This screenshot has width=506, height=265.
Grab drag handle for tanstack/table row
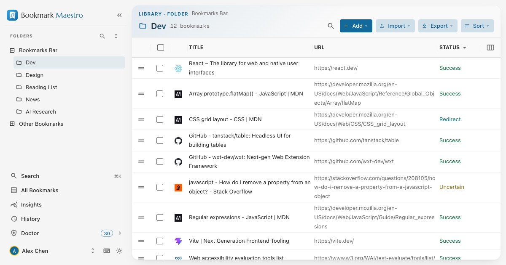pos(141,140)
